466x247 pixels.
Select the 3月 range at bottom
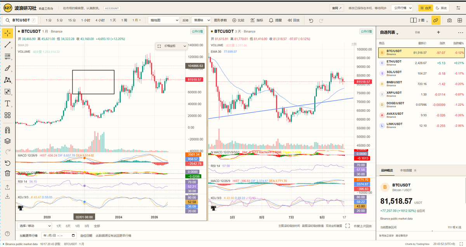[87, 226]
